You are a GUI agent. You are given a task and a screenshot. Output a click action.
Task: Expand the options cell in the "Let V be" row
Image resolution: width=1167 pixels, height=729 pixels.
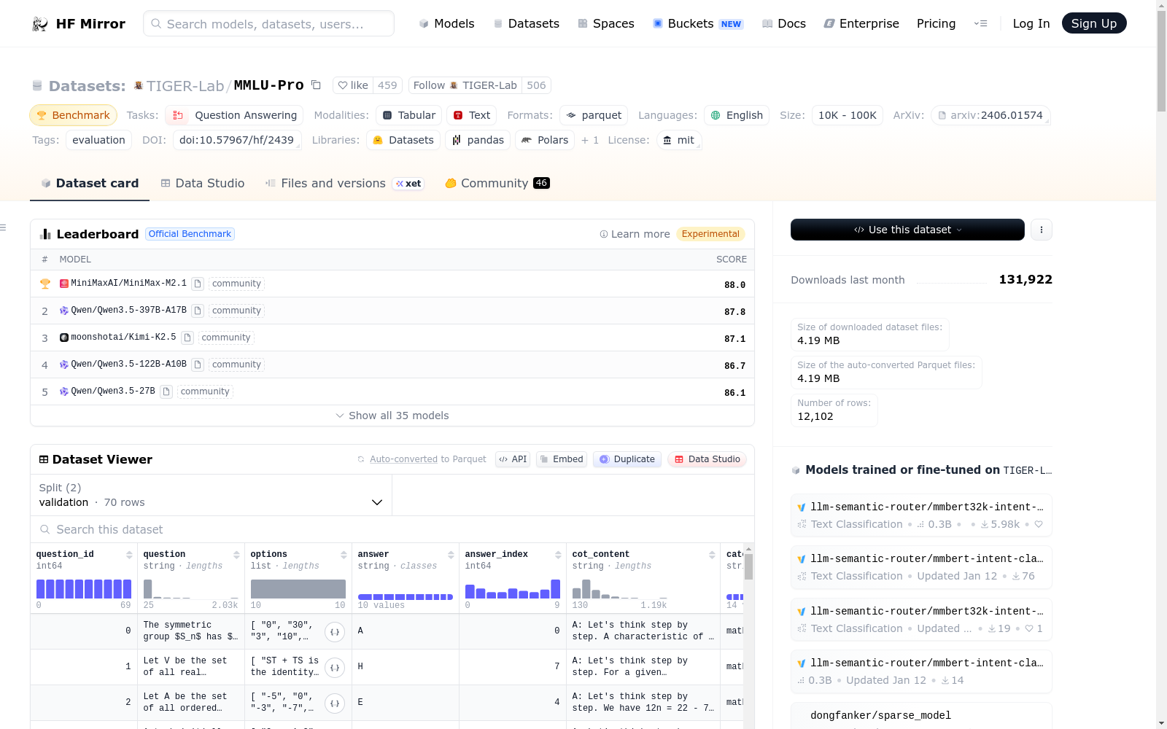[x=335, y=667]
